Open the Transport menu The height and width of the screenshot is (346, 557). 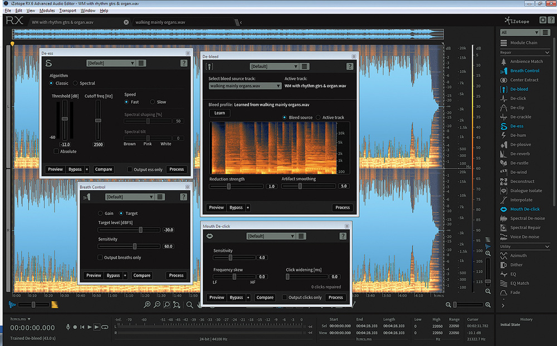pyautogui.click(x=68, y=11)
